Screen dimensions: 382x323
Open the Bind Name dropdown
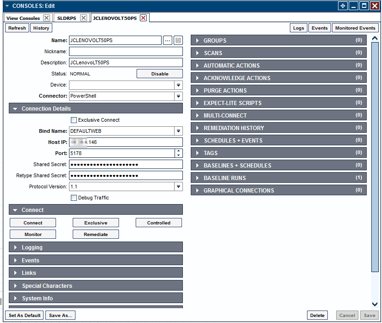(178, 131)
